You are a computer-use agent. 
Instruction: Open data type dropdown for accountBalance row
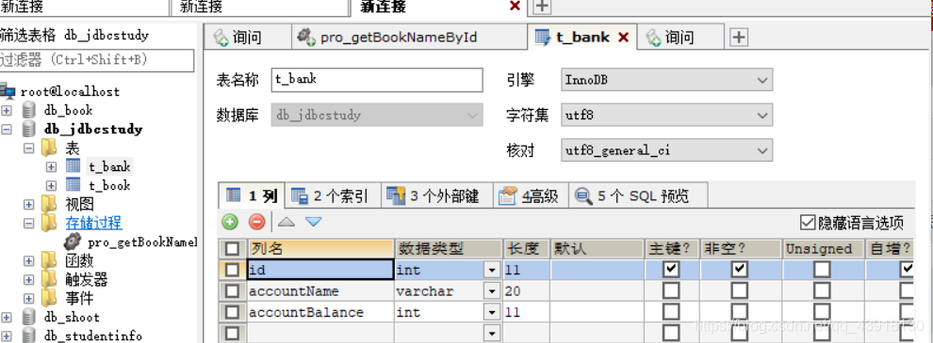492,313
